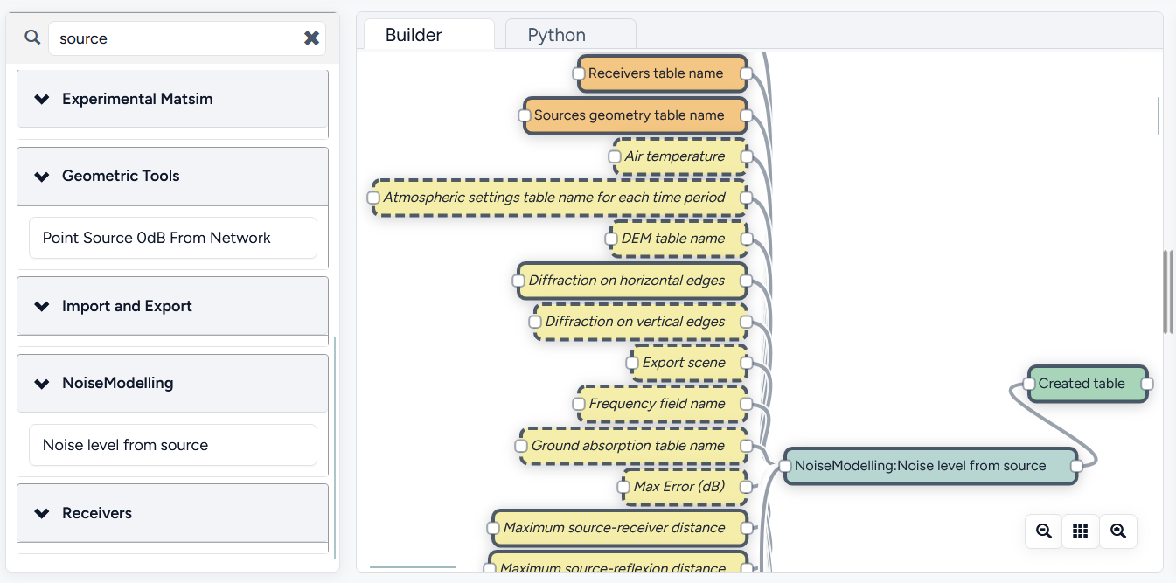Click output port of Created table node
This screenshot has height=583, width=1176.
(x=1147, y=384)
